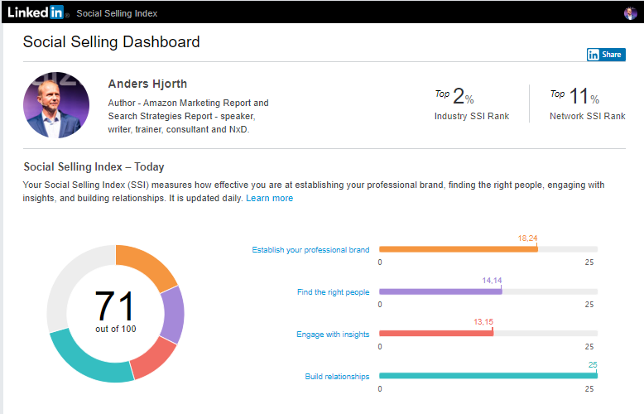Open Establish your professional brand link
This screenshot has height=414, width=644.
(x=310, y=250)
